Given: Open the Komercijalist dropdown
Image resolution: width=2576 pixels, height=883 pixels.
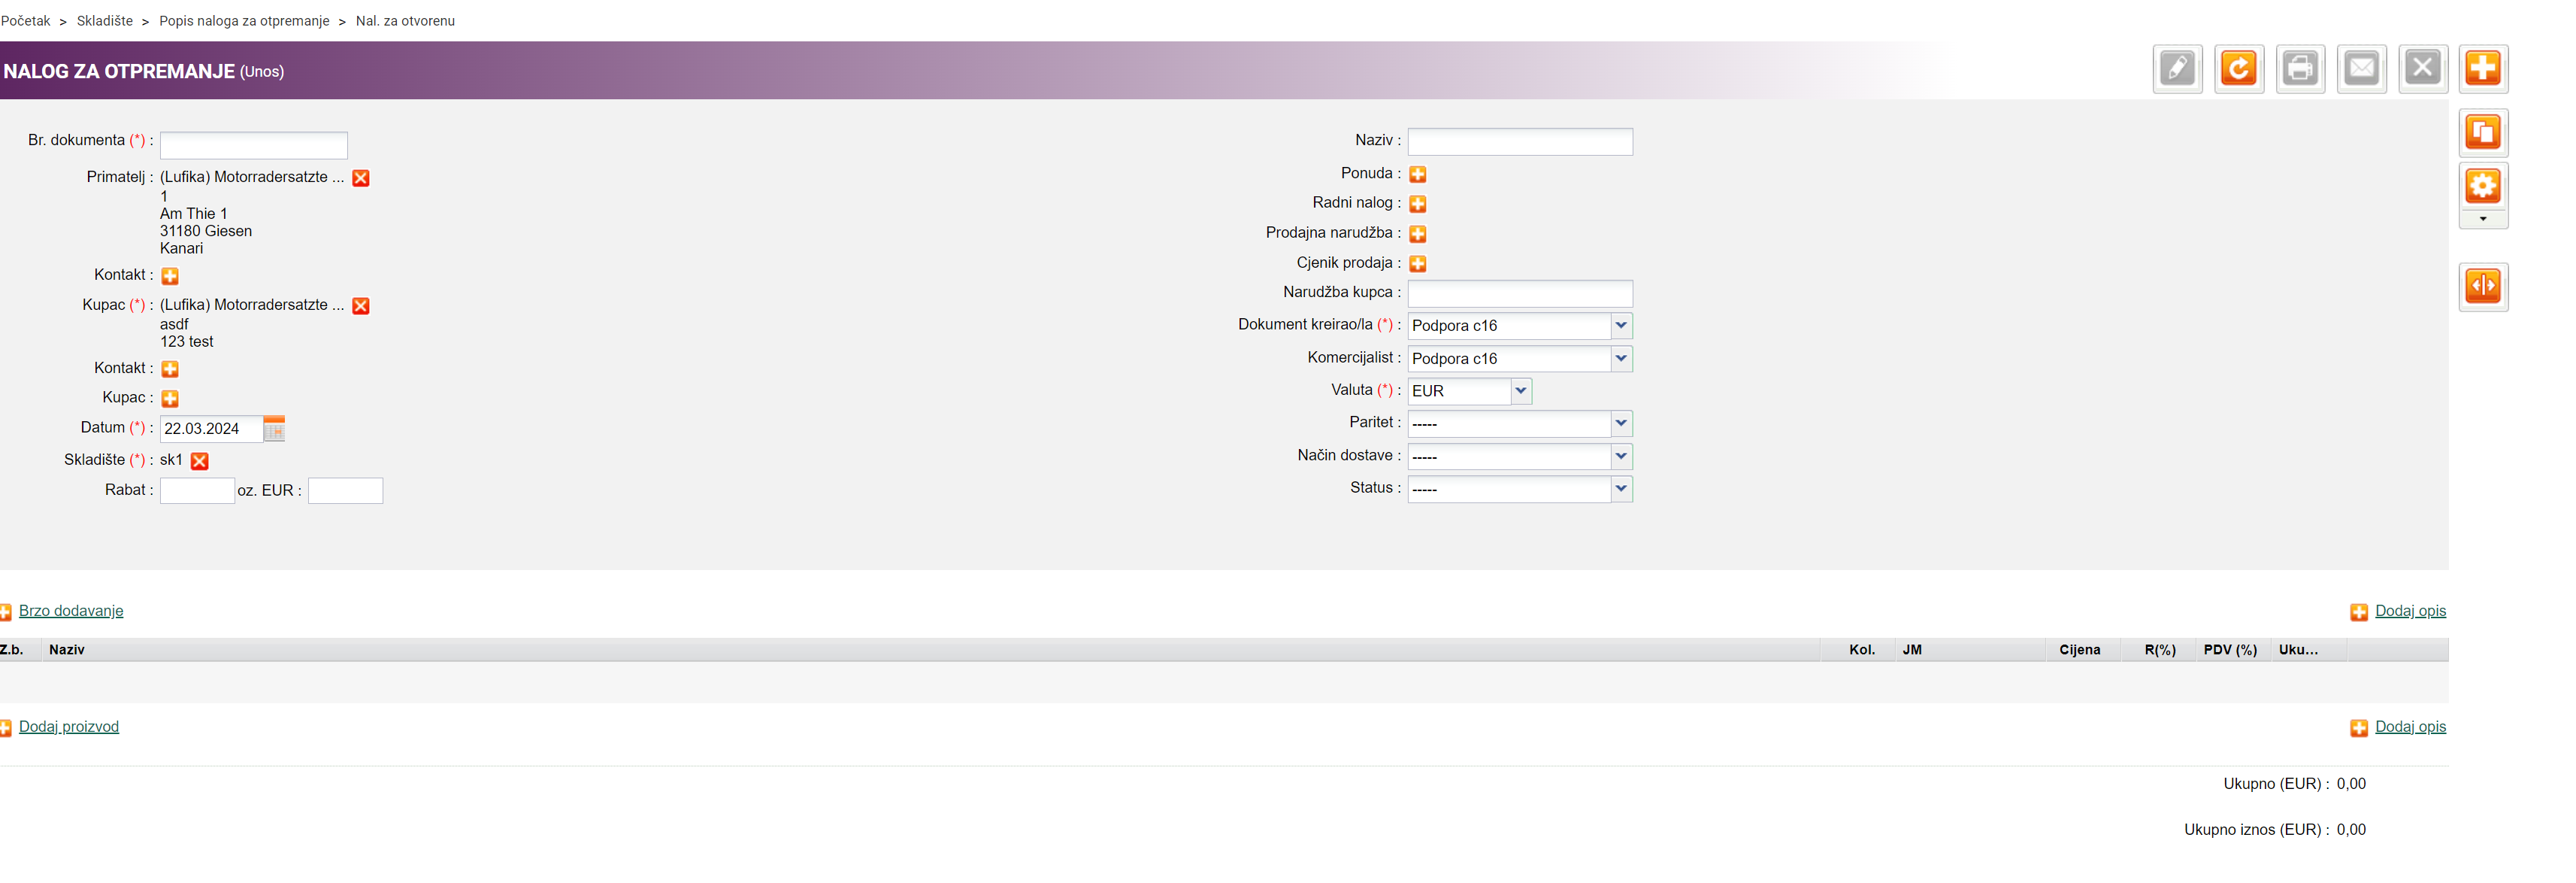Looking at the screenshot, I should point(1620,359).
